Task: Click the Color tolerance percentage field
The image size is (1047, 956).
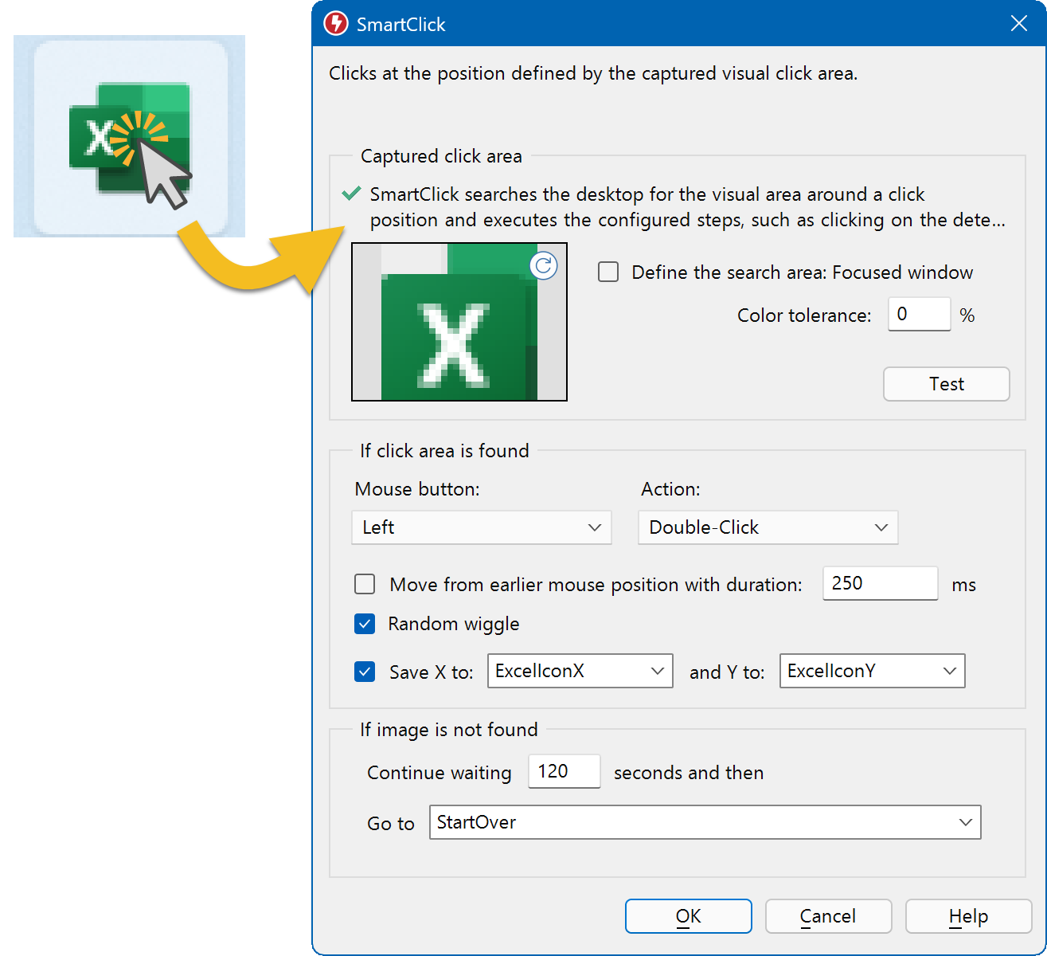Action: point(919,314)
